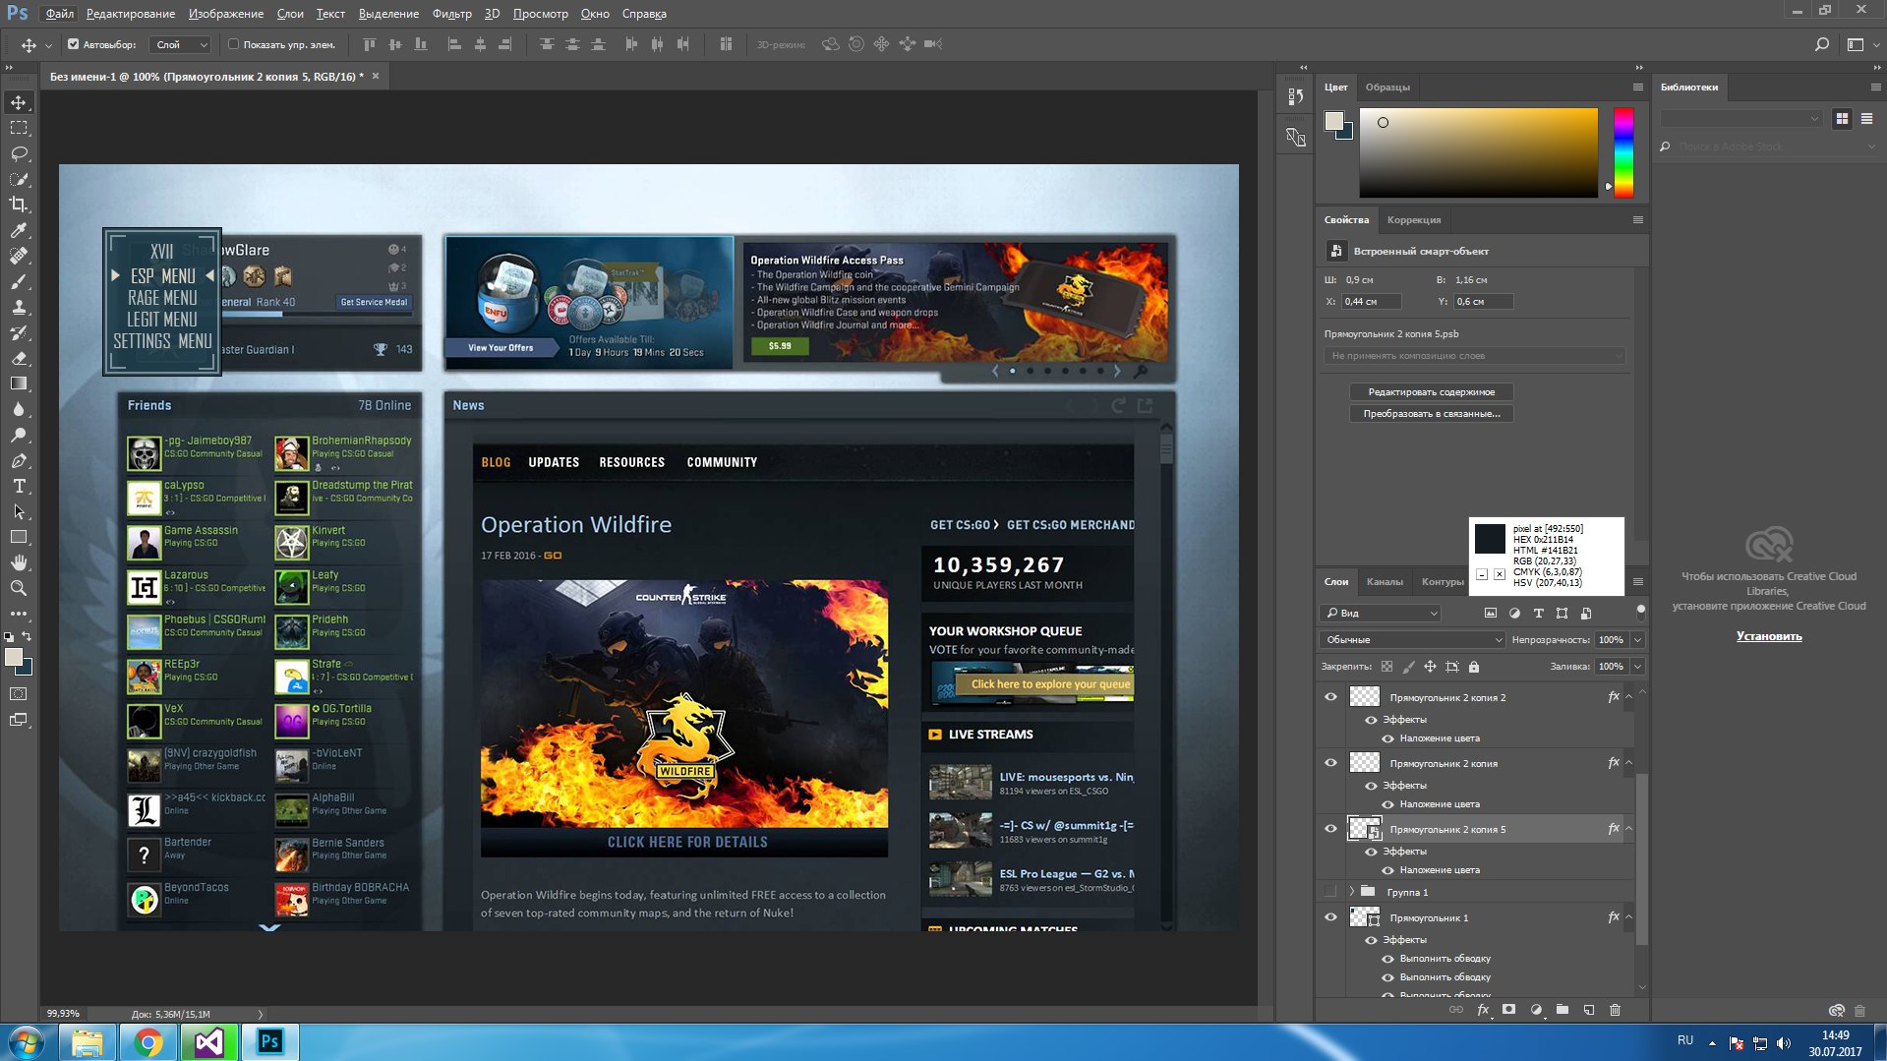
Task: Switch to the Коррекция tab
Action: pos(1414,220)
